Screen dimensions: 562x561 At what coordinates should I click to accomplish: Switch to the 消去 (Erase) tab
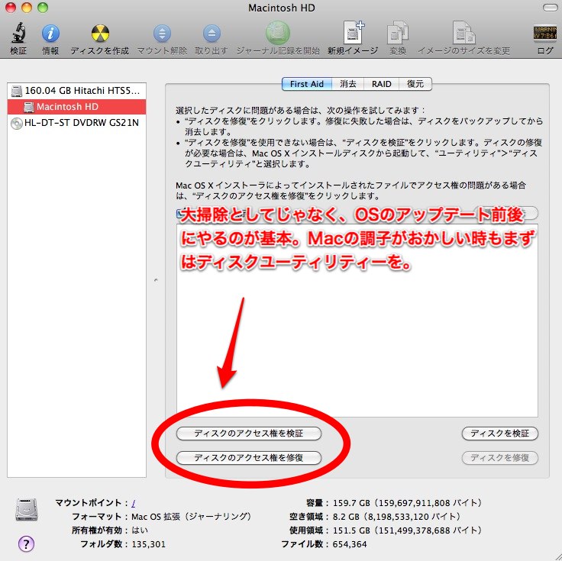coord(348,84)
